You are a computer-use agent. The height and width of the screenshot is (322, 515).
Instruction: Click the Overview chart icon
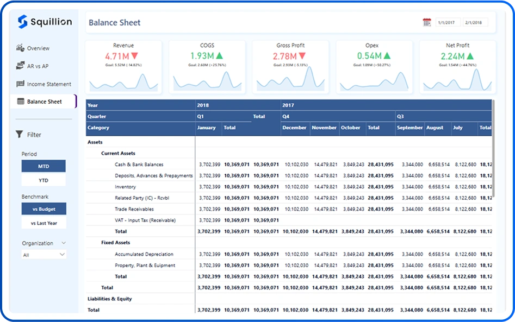20,48
